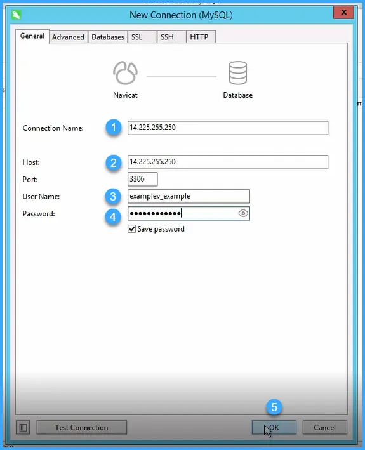This screenshot has height=450, width=365.
Task: Click the Save password label text
Action: pyautogui.click(x=161, y=229)
